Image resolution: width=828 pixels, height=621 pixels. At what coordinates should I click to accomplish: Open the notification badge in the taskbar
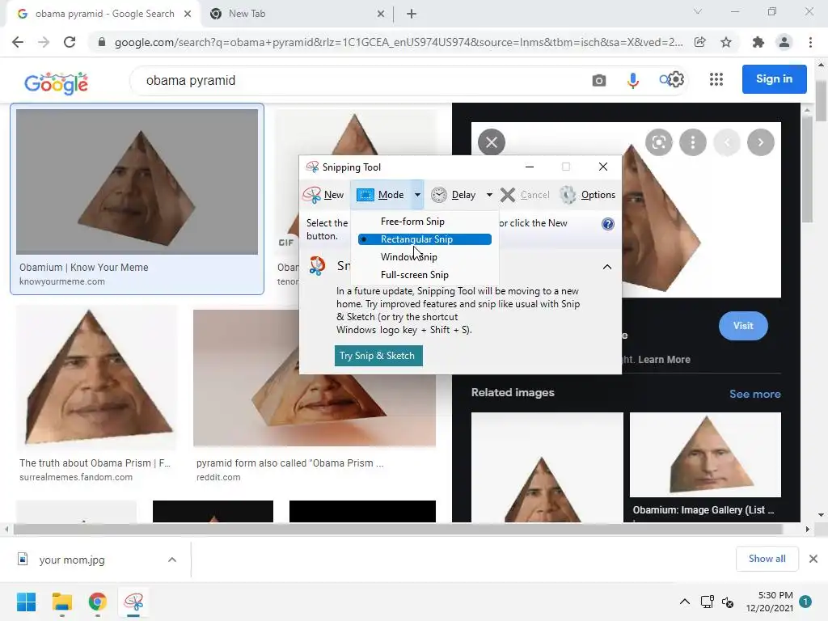[805, 602]
